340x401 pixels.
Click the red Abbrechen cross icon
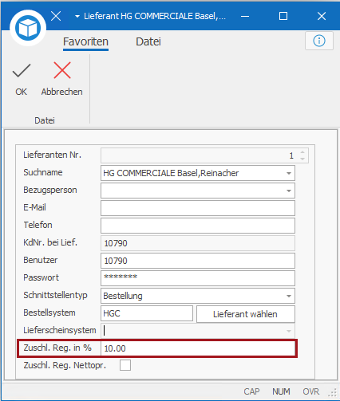(x=62, y=70)
